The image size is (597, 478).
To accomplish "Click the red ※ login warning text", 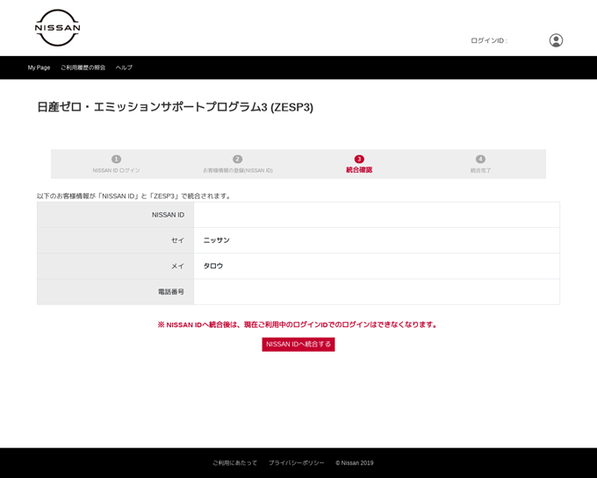I will click(x=298, y=325).
